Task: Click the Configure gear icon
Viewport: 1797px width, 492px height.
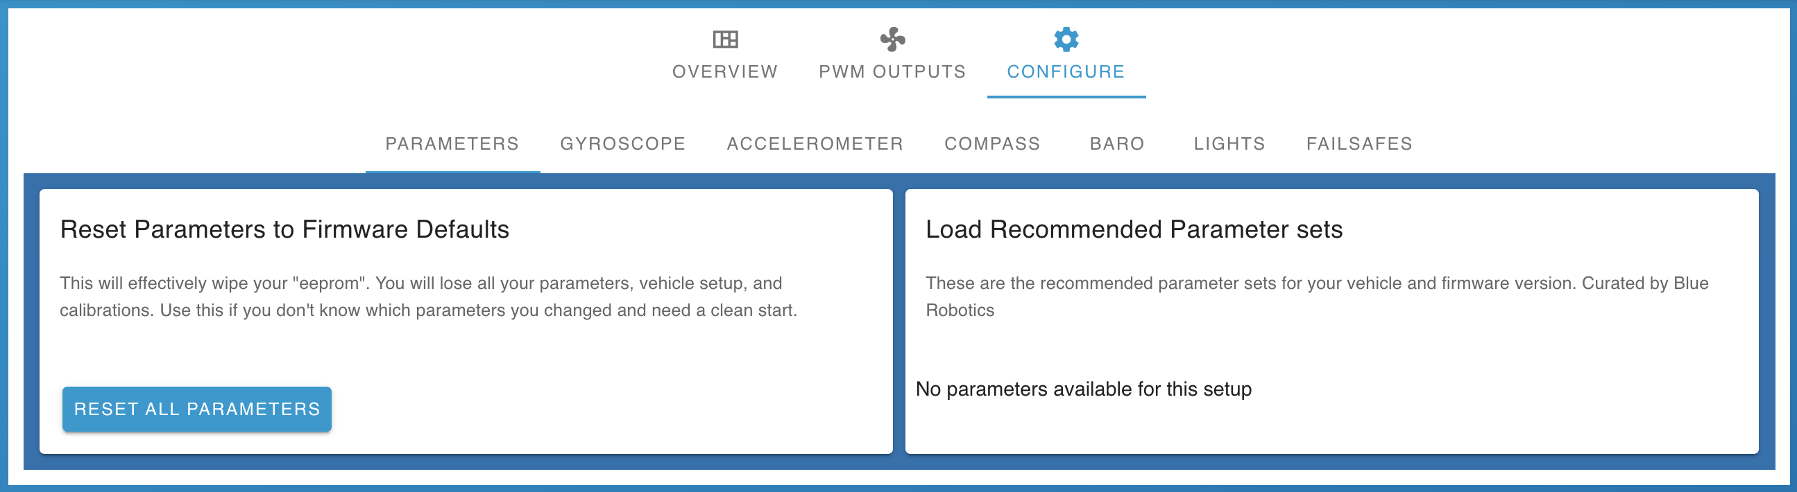Action: pos(1066,39)
